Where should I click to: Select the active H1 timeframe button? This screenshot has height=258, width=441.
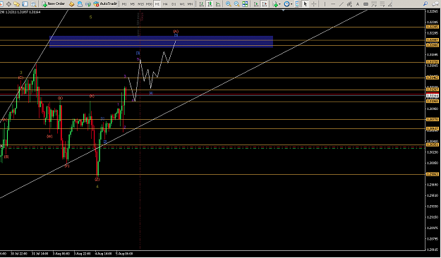coord(157,4)
